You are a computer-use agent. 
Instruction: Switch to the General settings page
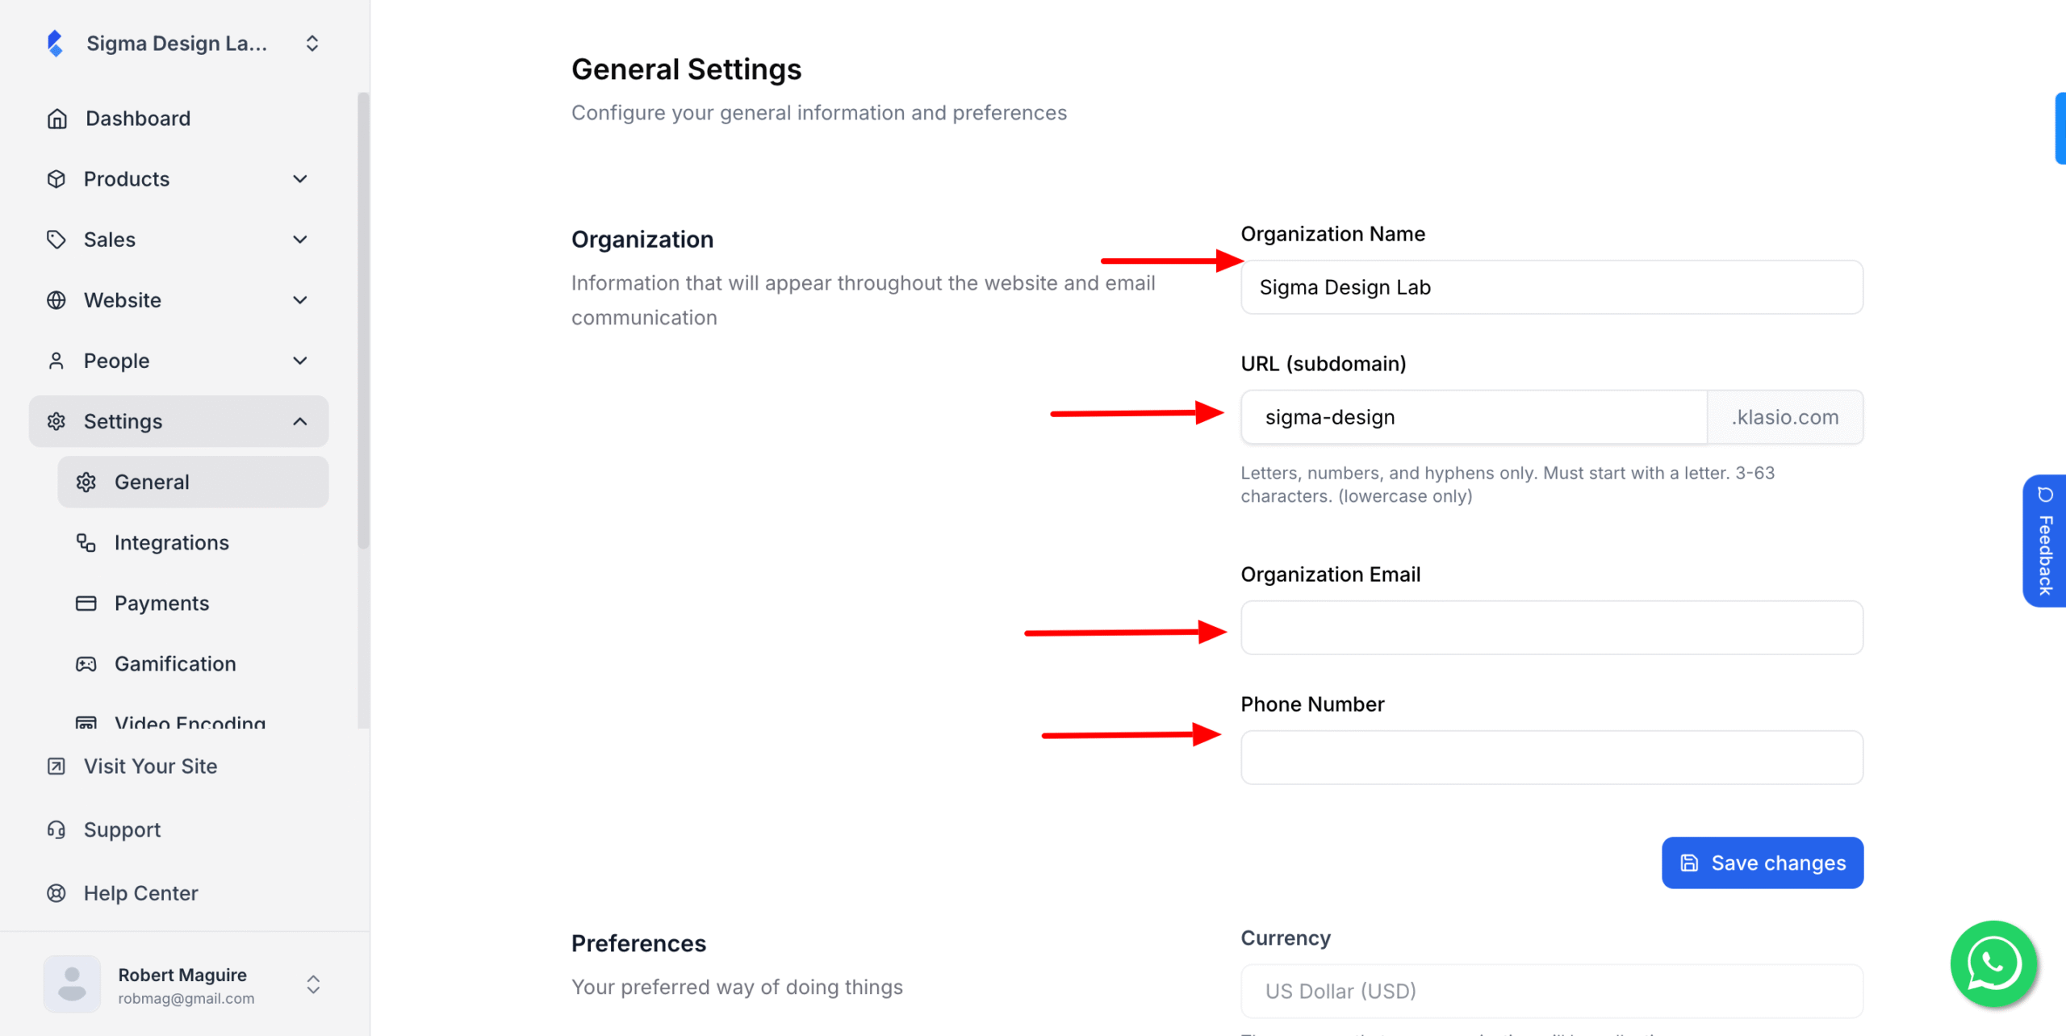(x=152, y=482)
